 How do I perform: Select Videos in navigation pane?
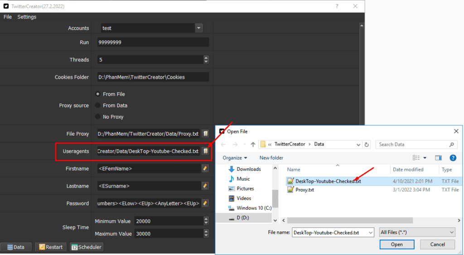click(x=240, y=198)
